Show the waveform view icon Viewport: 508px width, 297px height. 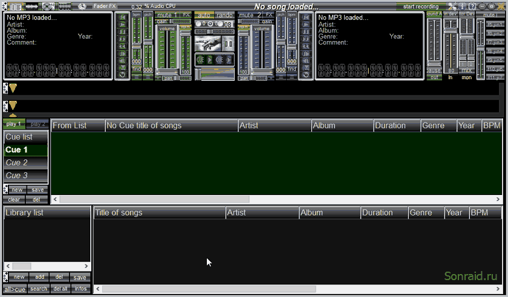click(x=31, y=6)
